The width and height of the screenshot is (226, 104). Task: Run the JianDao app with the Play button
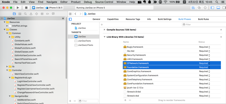(18, 8)
